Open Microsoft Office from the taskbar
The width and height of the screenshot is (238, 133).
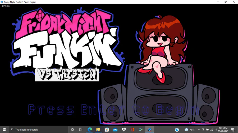tap(132, 130)
